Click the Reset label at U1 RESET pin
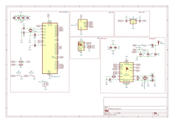 tap(38, 26)
